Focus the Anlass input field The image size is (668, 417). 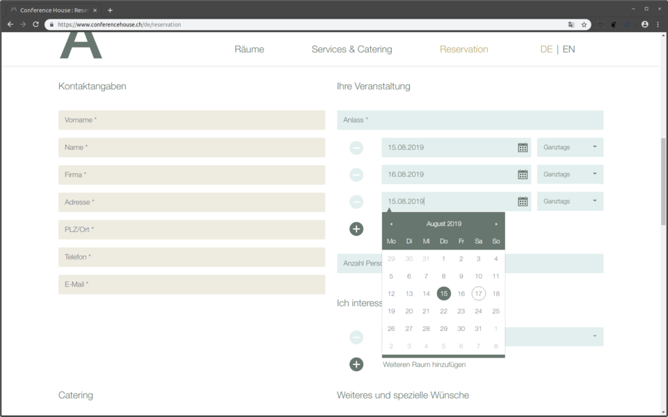[x=470, y=120]
